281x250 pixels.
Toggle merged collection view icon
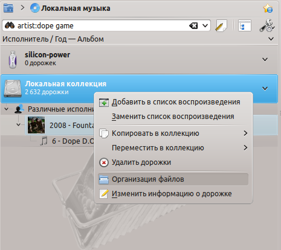pos(245,26)
